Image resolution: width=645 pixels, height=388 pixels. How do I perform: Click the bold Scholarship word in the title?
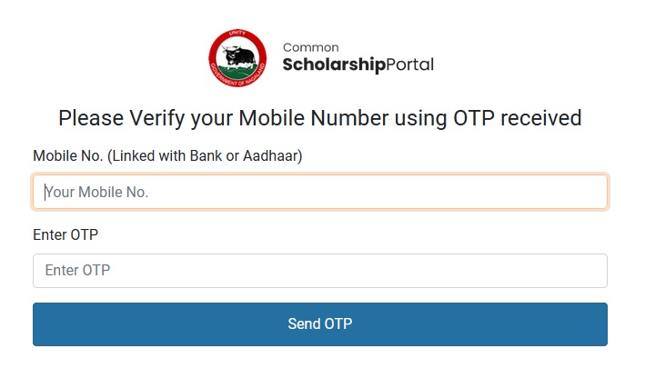pyautogui.click(x=334, y=65)
